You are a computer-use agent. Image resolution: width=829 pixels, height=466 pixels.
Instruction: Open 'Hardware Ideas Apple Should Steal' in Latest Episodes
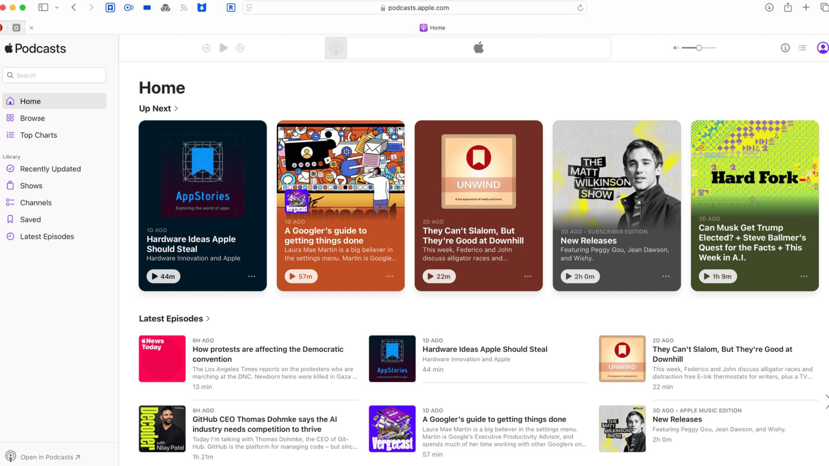(485, 349)
